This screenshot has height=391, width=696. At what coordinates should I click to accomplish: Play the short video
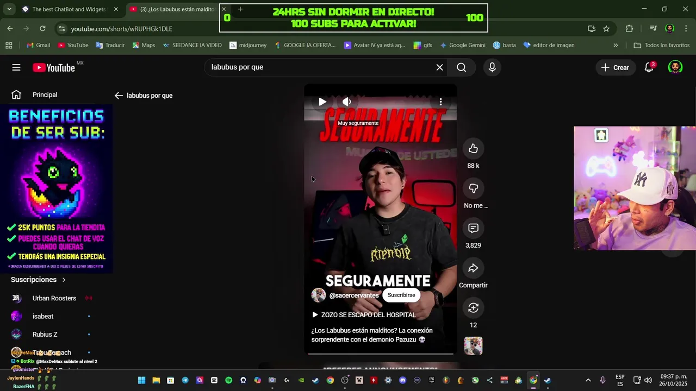point(322,102)
